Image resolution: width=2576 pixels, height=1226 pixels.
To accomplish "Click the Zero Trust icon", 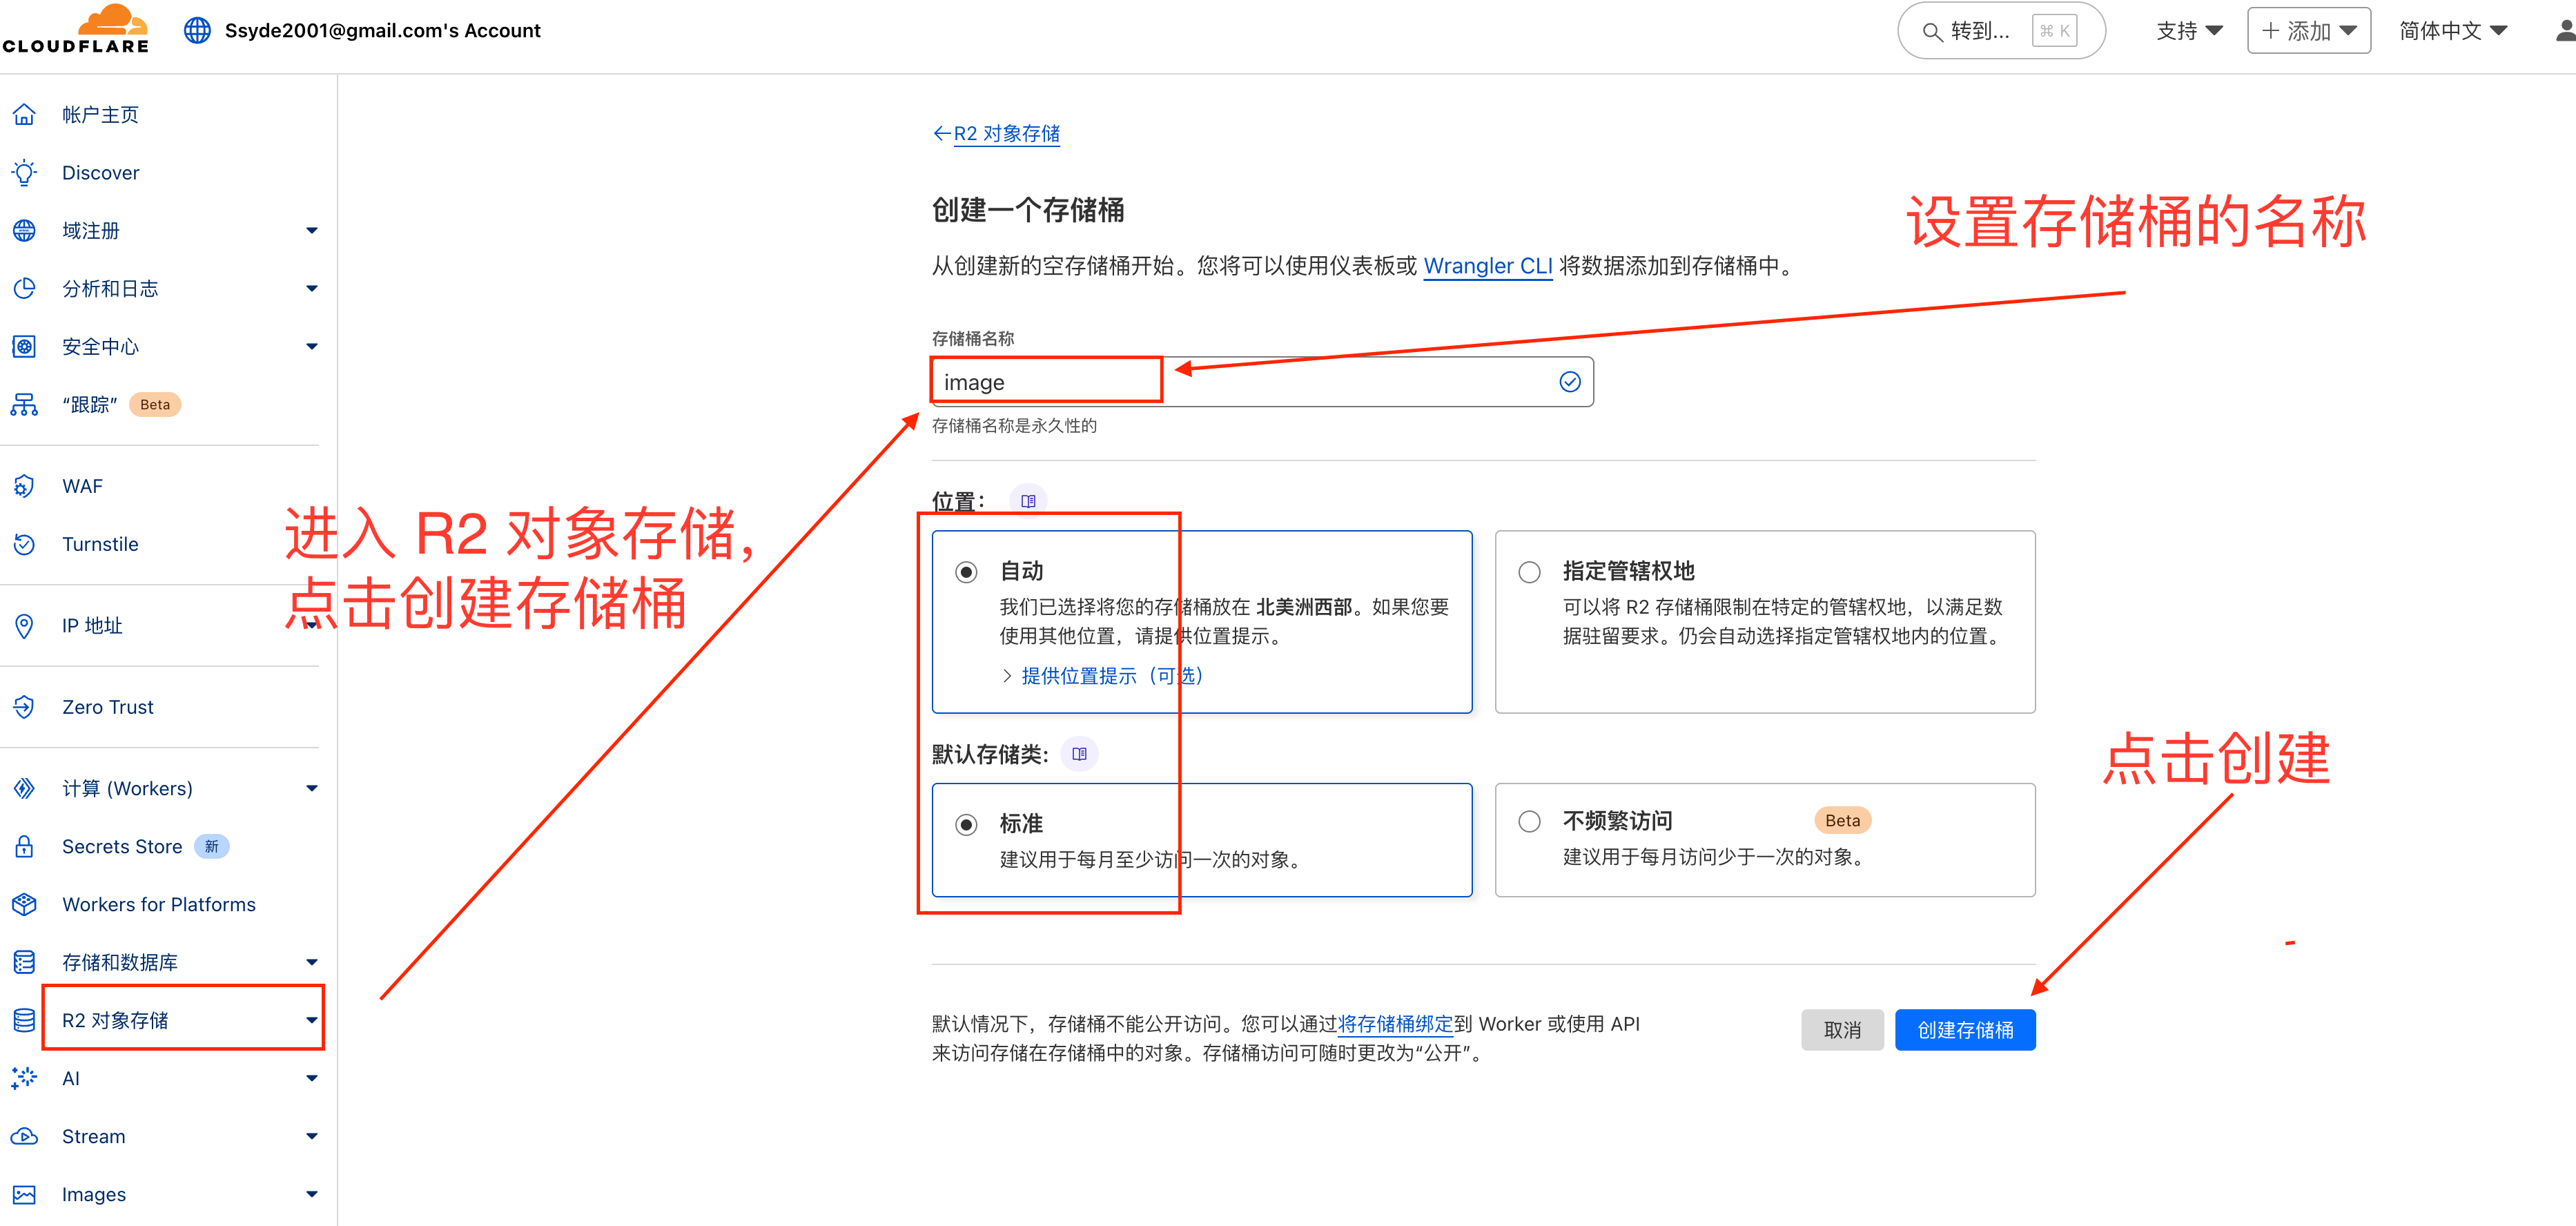I will pos(24,707).
